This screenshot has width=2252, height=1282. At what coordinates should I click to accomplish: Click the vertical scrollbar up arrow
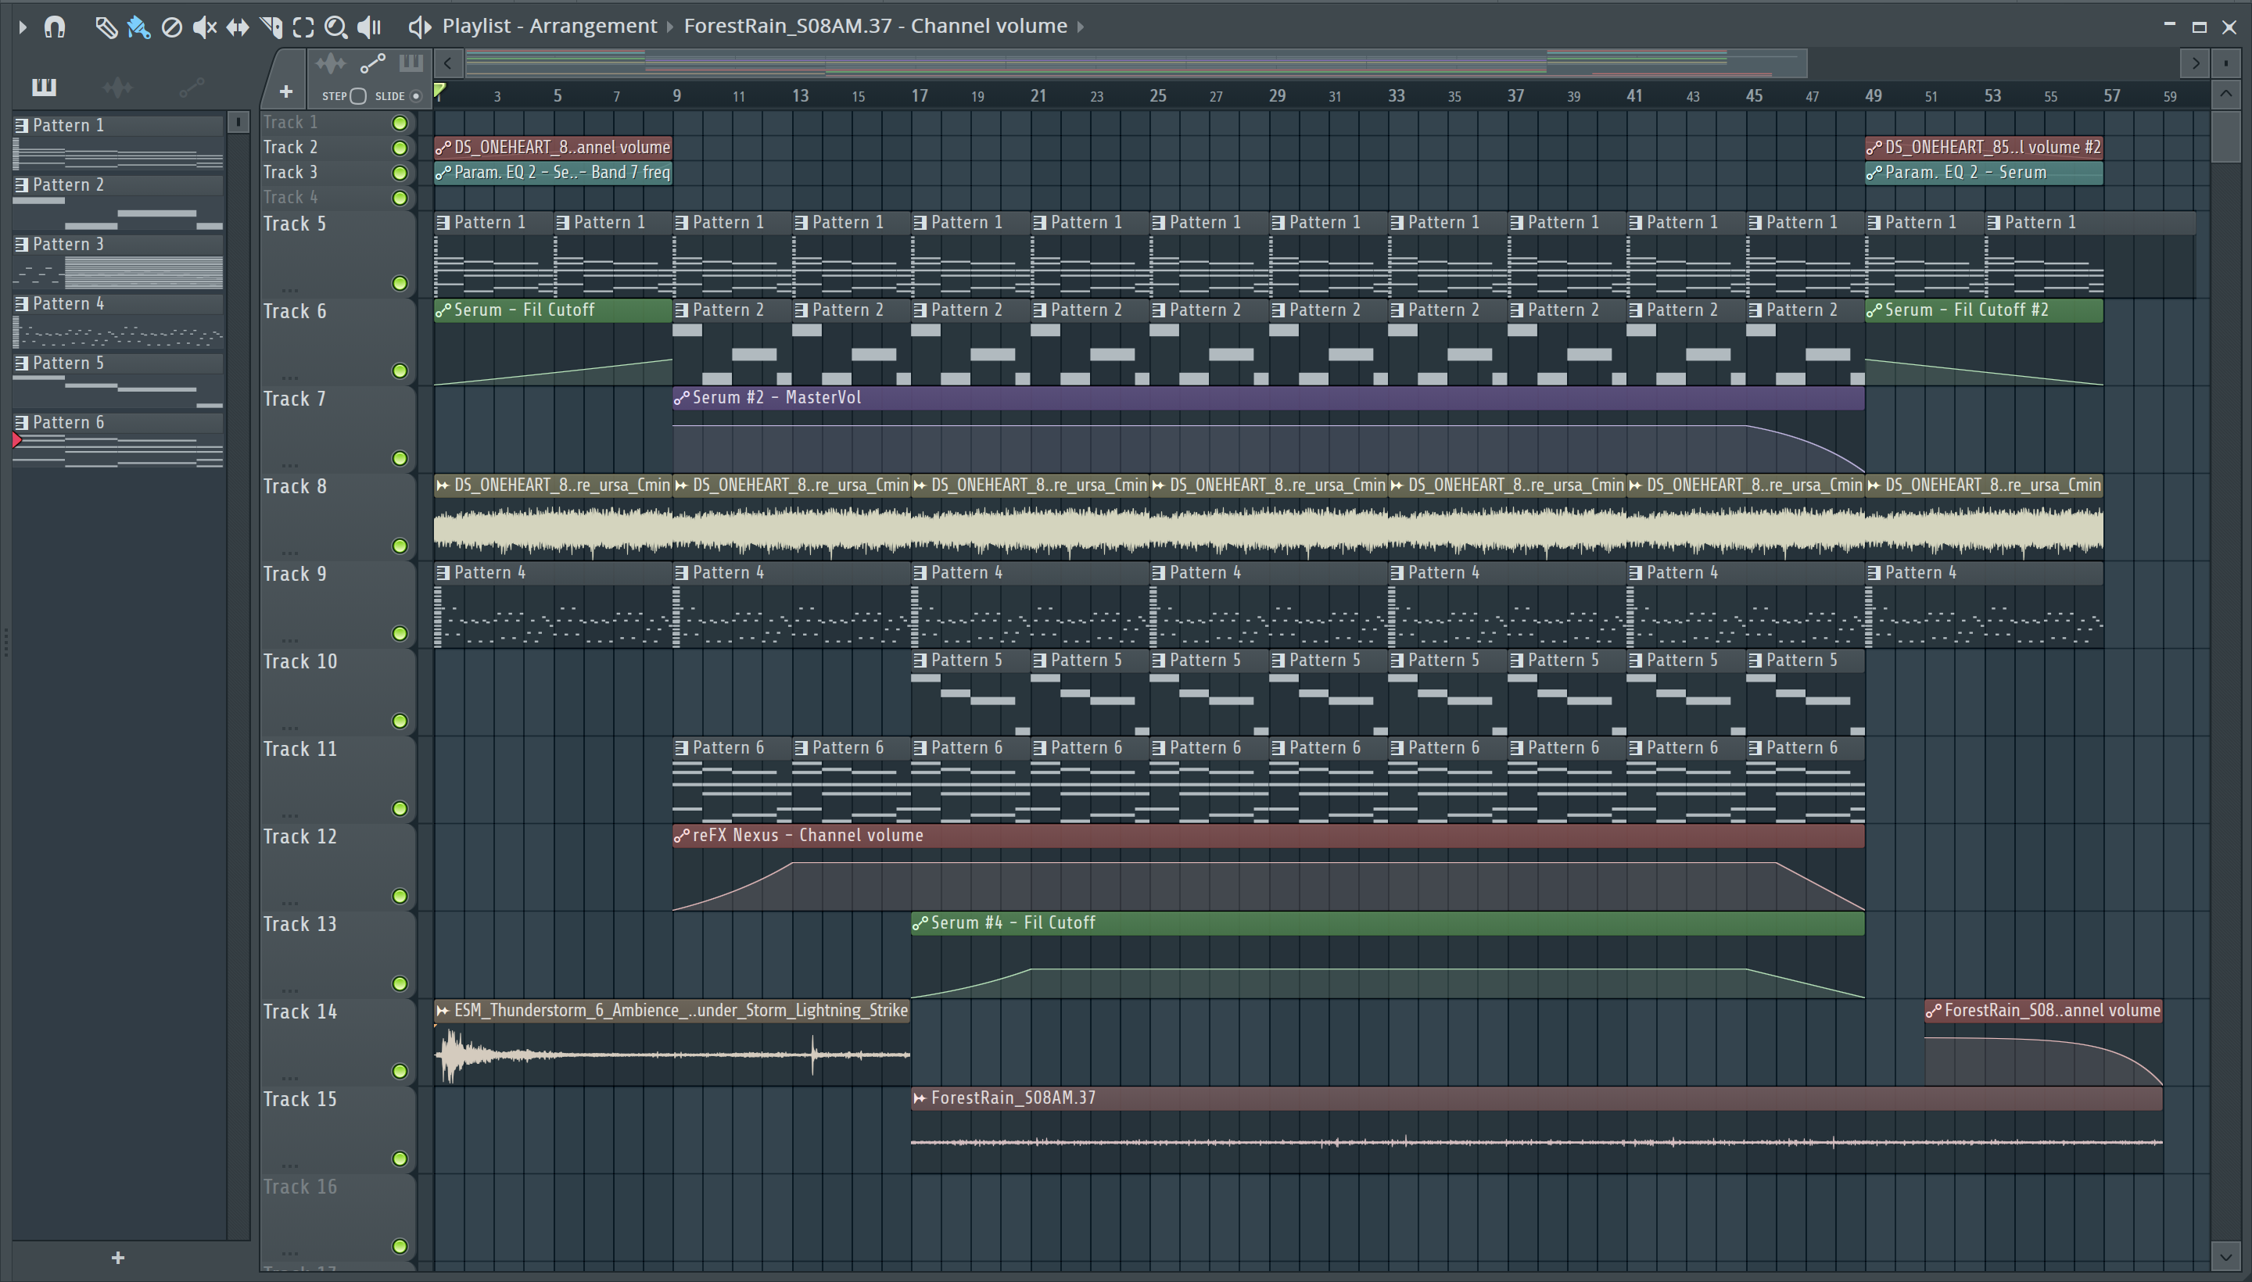click(x=2225, y=93)
